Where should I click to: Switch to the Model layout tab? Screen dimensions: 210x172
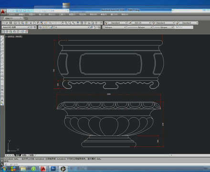[18, 155]
